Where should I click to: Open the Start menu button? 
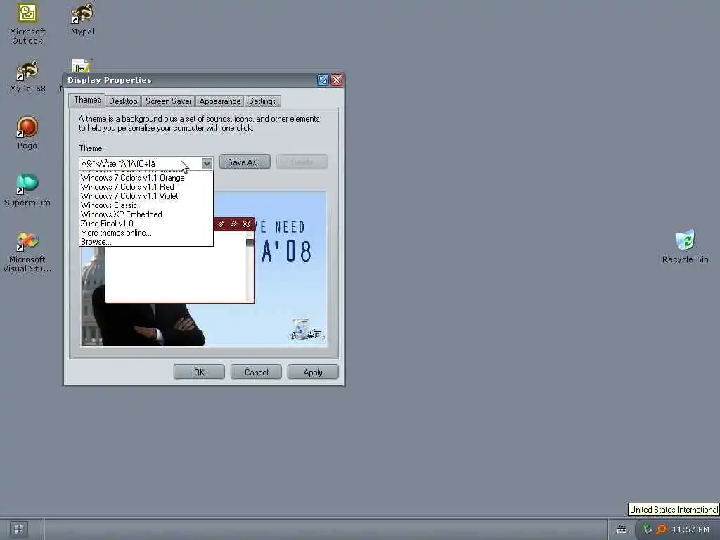point(19,529)
